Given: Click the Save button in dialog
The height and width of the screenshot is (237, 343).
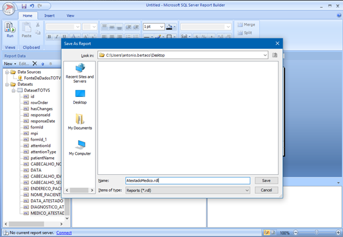Looking at the screenshot, I should point(266,180).
